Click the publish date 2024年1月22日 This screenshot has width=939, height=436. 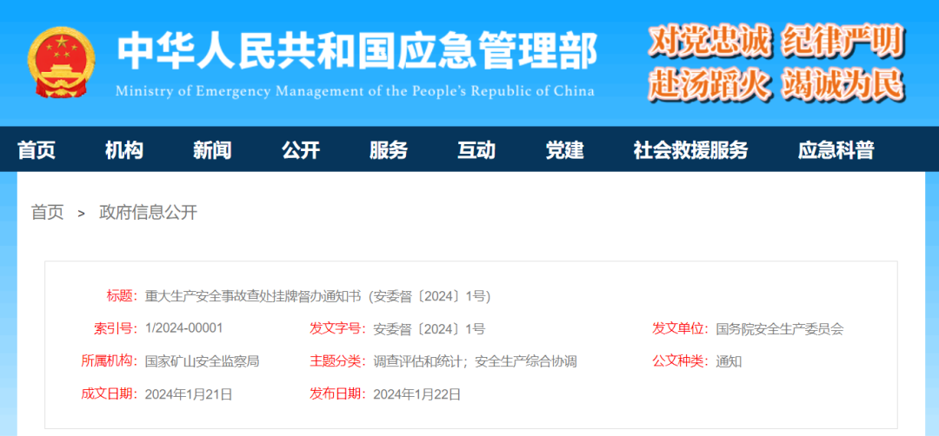pos(416,394)
